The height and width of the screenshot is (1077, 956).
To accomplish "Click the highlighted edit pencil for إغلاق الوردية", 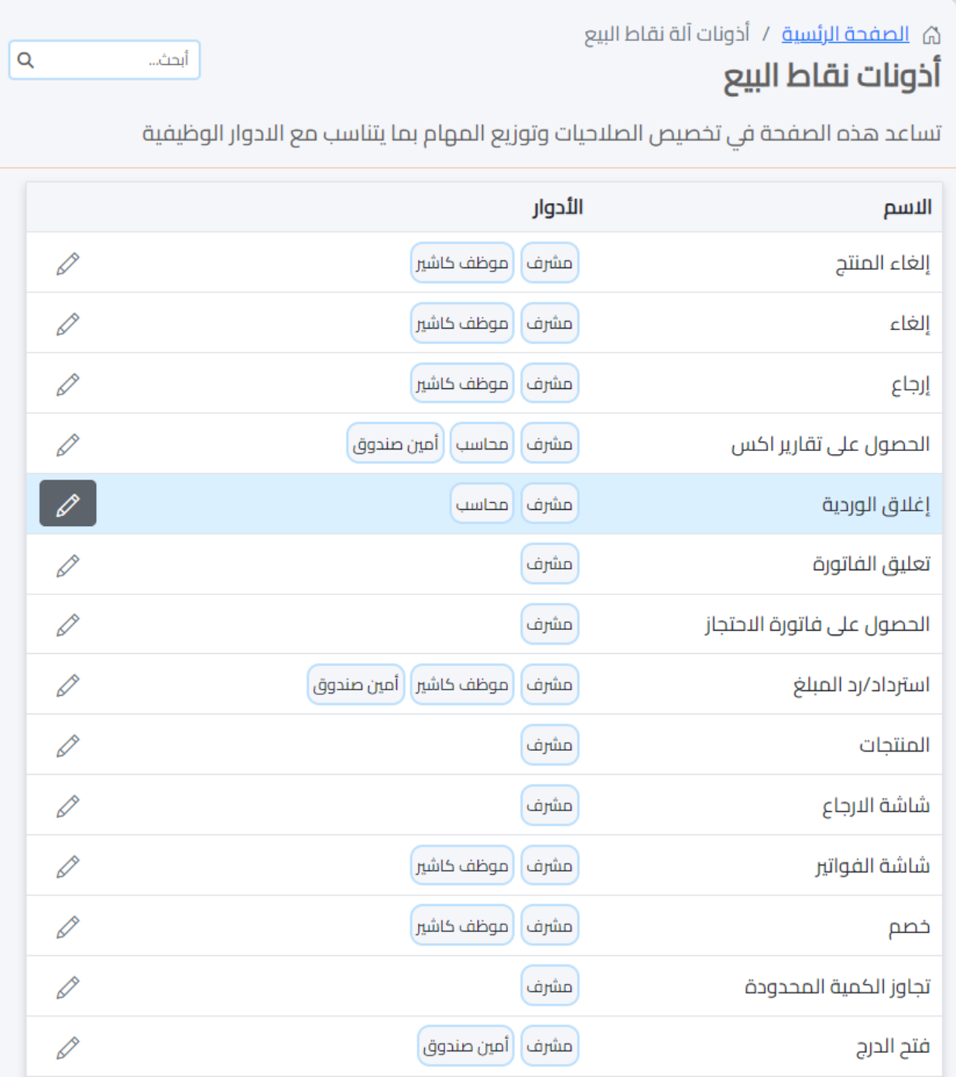I will 68,504.
